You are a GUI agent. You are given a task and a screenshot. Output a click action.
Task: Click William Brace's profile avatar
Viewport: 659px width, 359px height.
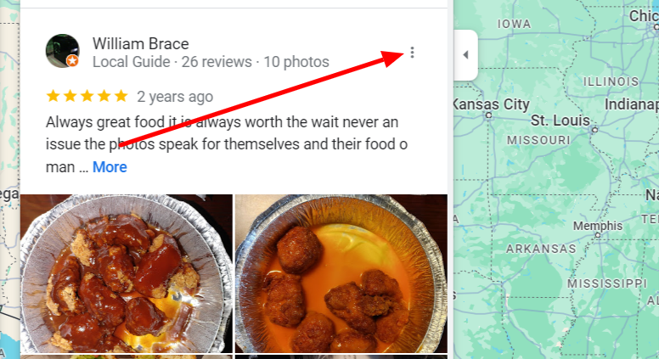coord(62,51)
